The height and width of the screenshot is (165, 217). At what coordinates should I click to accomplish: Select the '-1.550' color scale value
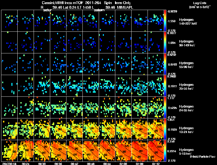pos(172,21)
